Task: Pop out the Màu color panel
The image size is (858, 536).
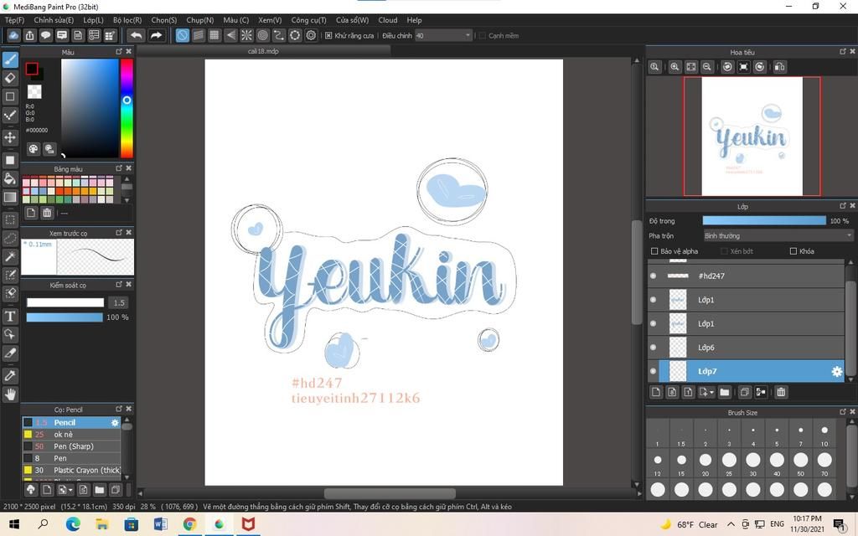Action: (119, 51)
